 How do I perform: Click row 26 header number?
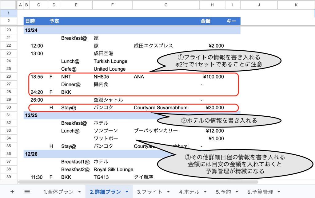point(9,77)
